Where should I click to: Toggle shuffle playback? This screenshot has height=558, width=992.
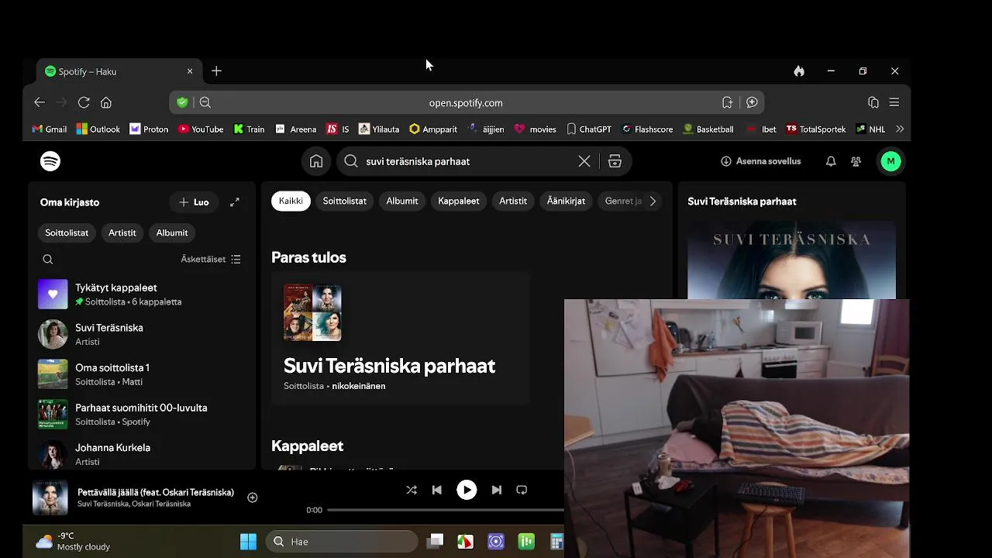pos(412,490)
